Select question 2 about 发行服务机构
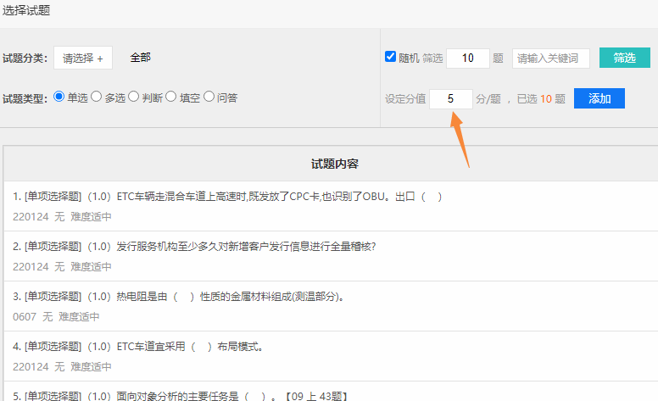 click(x=331, y=256)
